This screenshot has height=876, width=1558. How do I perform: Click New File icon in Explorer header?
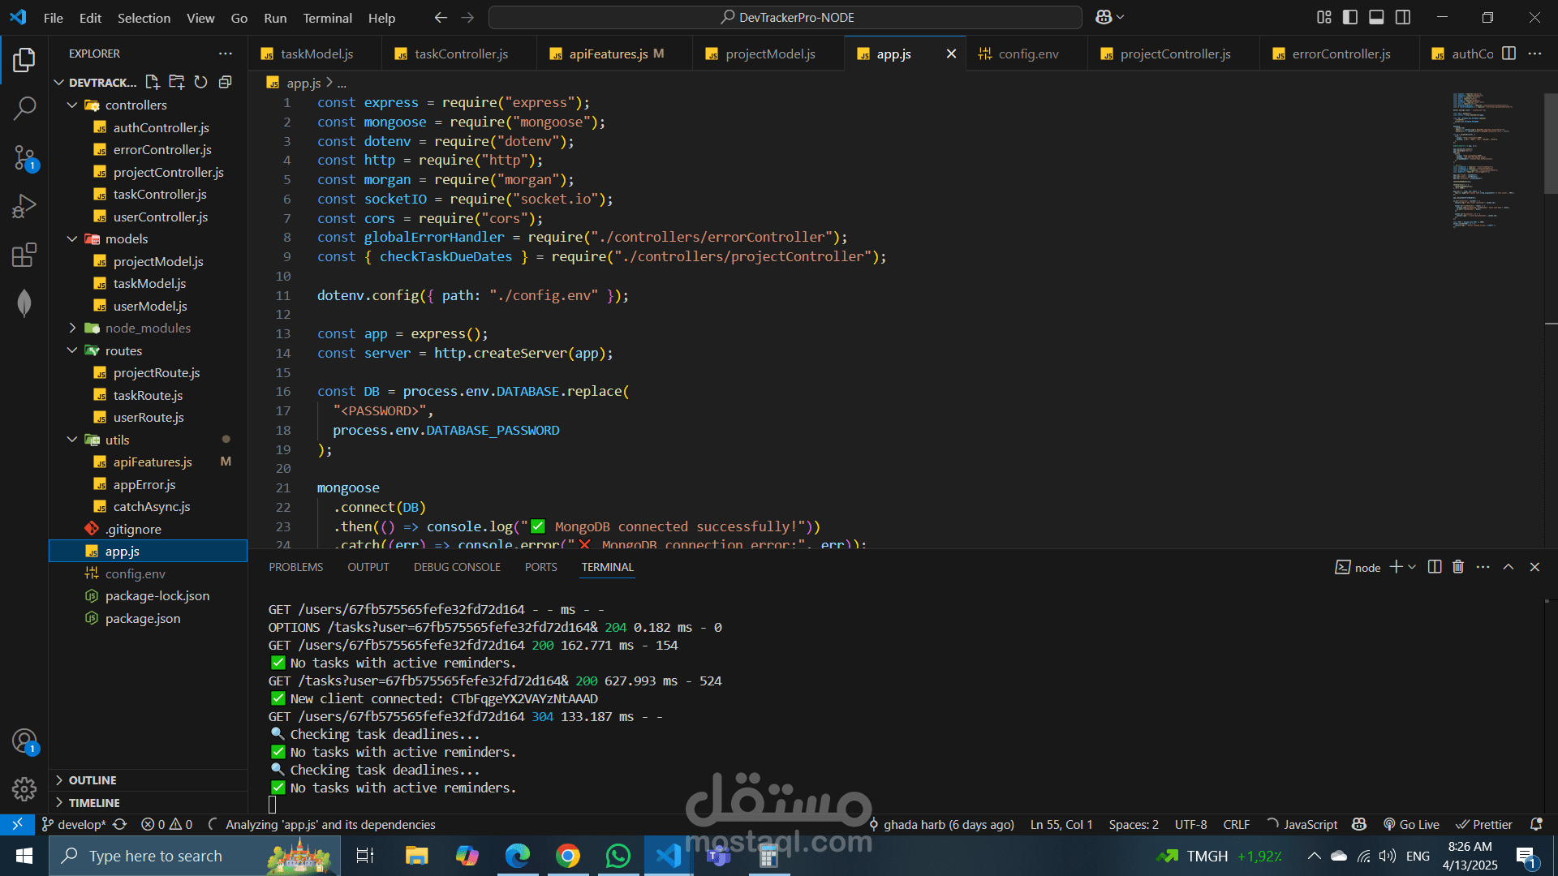tap(152, 82)
